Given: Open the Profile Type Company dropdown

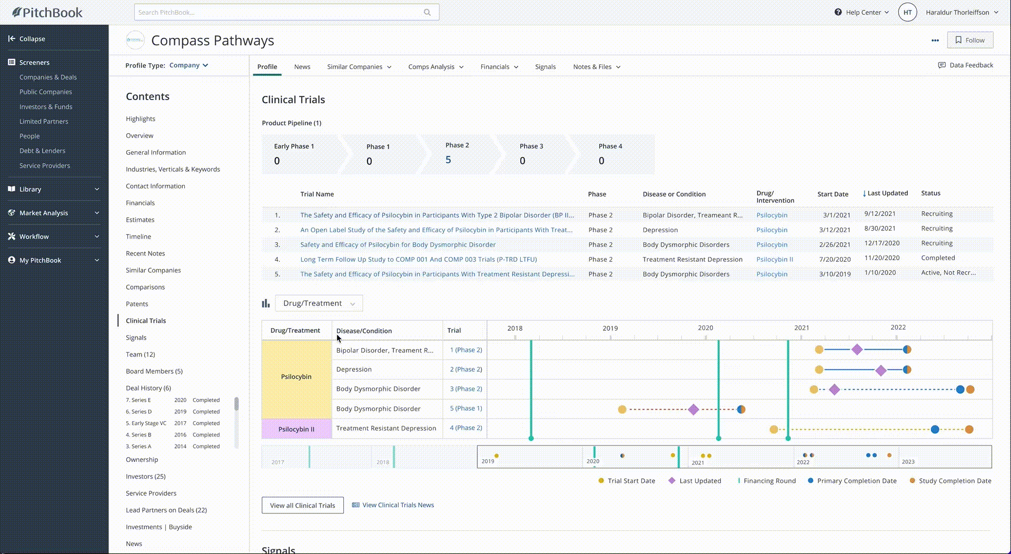Looking at the screenshot, I should pos(189,65).
